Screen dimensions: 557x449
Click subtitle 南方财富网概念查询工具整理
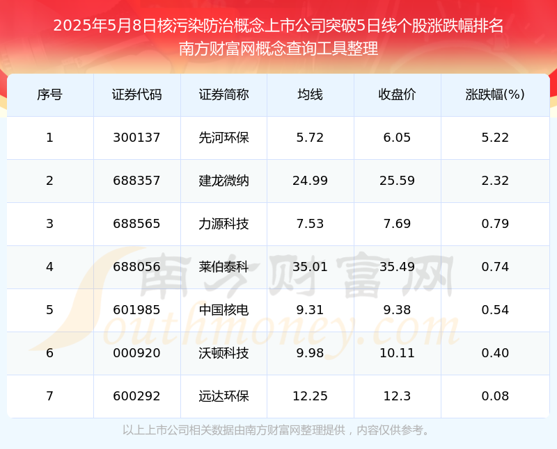click(278, 49)
